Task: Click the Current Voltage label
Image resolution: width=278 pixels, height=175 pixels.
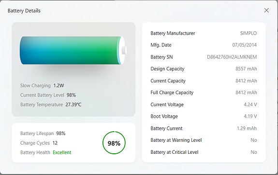Action: 167,105
